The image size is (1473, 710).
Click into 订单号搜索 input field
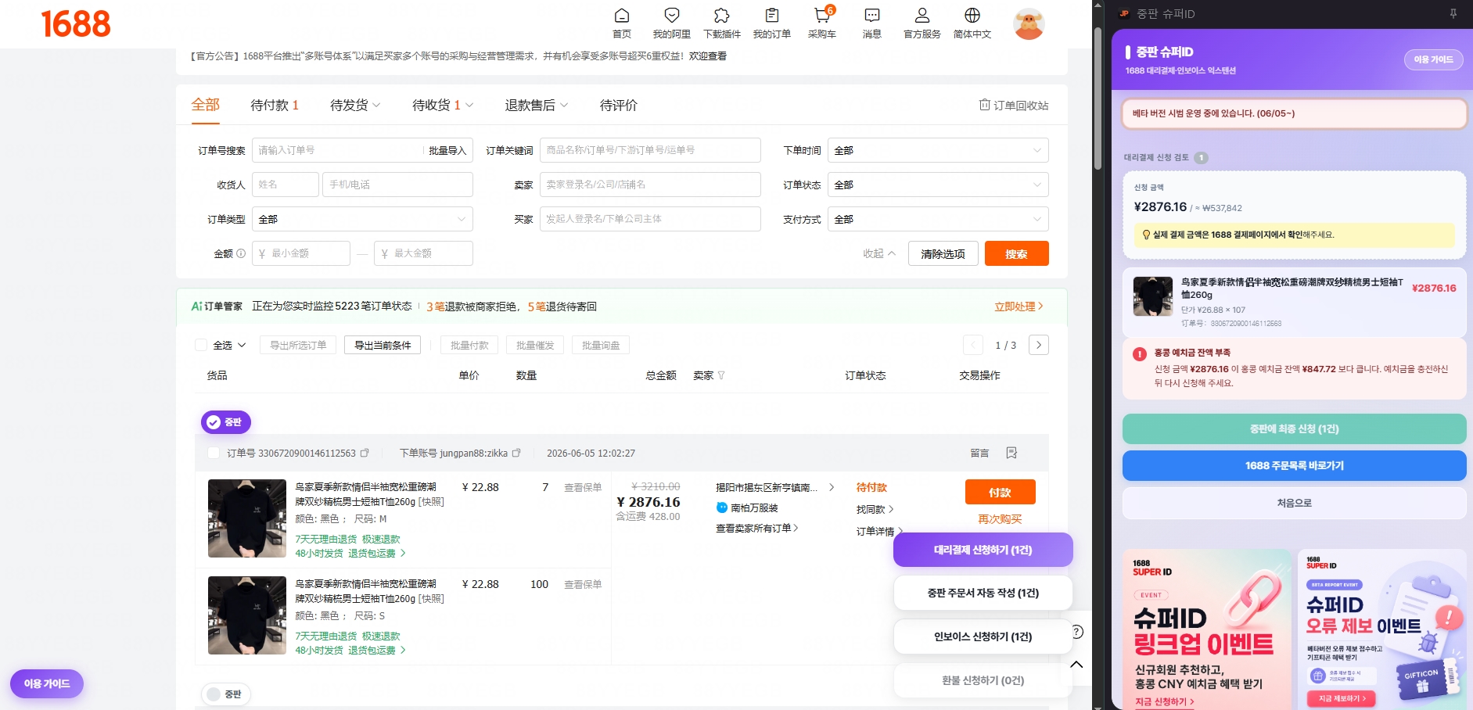(338, 150)
